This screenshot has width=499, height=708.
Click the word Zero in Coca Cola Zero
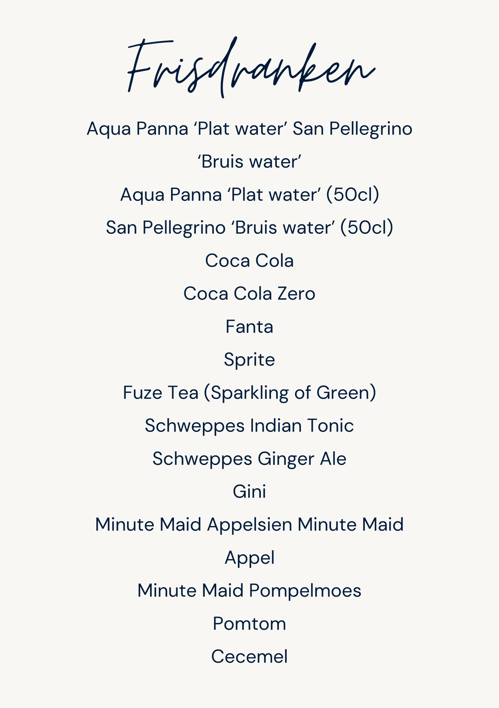[x=297, y=294]
